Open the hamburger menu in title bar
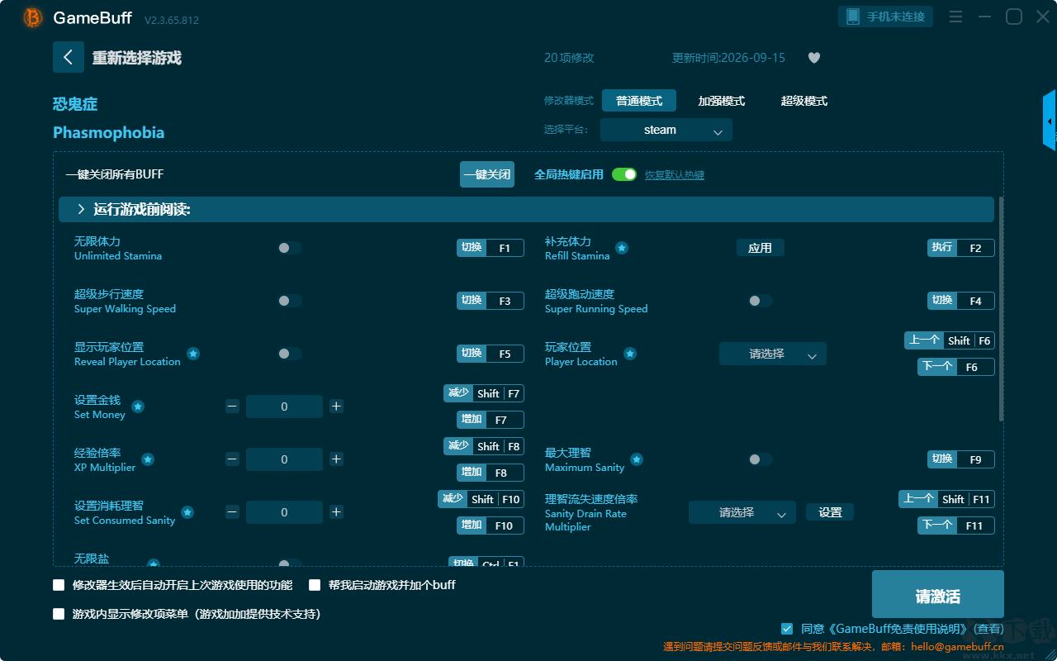This screenshot has height=661, width=1057. coord(955,17)
